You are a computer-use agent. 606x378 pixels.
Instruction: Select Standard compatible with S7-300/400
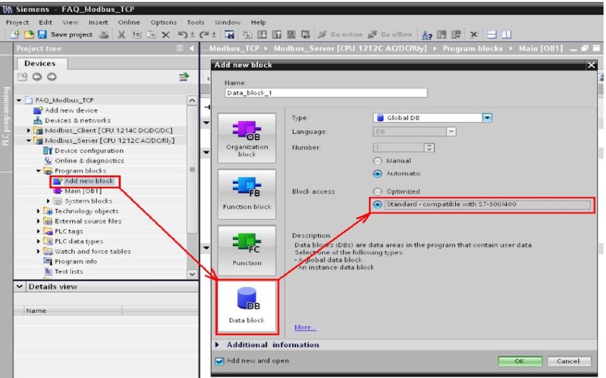(x=378, y=205)
